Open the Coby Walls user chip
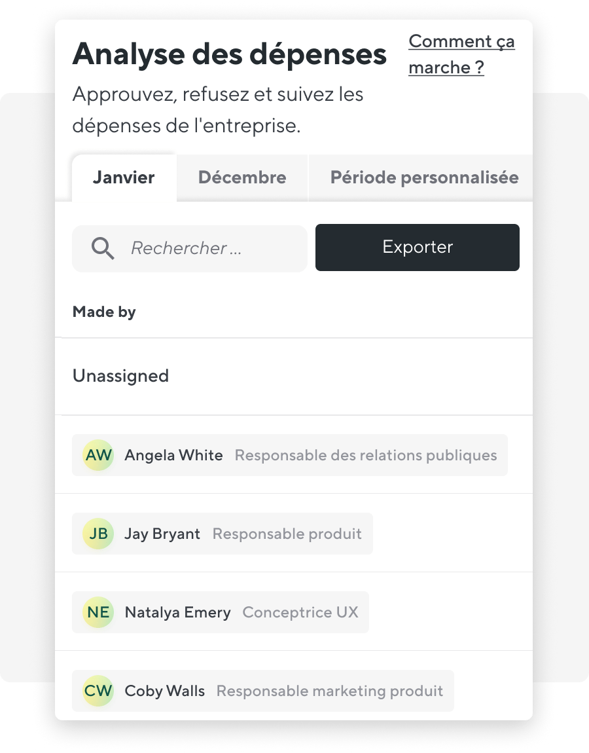Image resolution: width=589 pixels, height=753 pixels. [263, 691]
